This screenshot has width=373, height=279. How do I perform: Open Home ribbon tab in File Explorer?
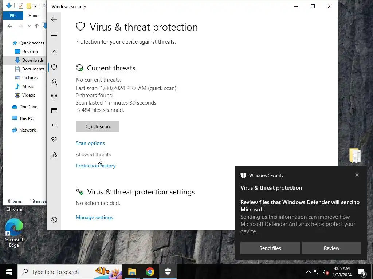click(34, 16)
